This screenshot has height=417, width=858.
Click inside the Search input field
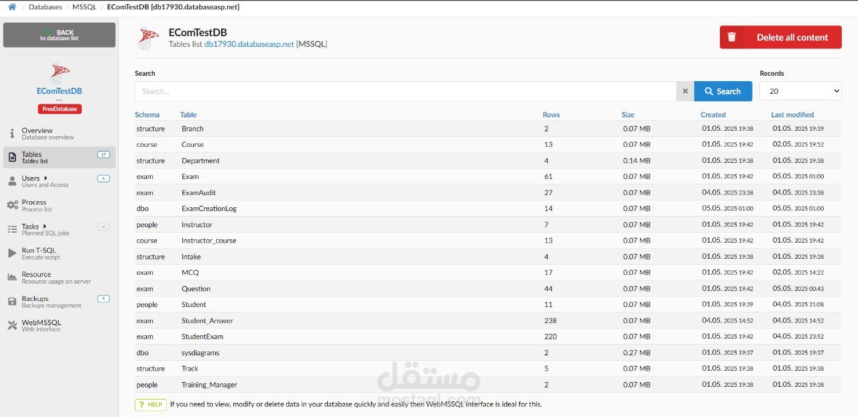tap(402, 91)
